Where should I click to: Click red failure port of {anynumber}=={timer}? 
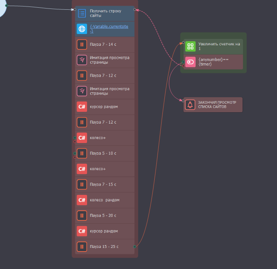(183, 66)
